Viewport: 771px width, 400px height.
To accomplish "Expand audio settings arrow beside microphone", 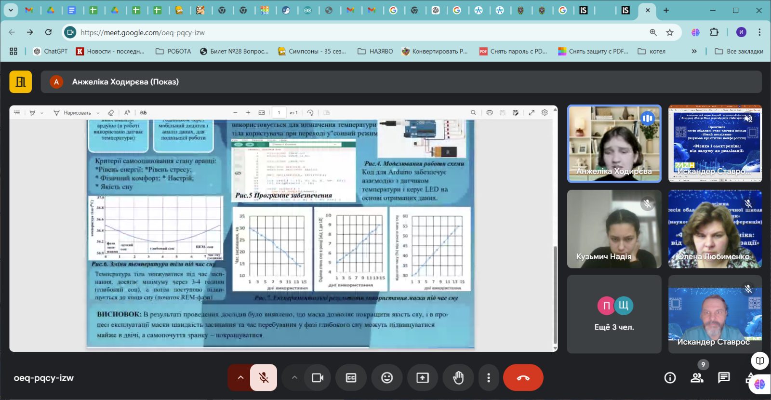I will pyautogui.click(x=240, y=378).
